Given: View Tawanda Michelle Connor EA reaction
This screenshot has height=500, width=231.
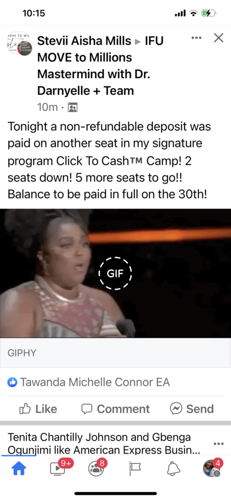Looking at the screenshot, I should tap(95, 382).
